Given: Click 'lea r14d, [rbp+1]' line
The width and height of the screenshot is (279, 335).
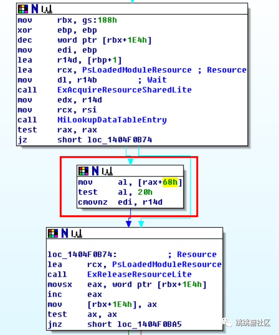Looking at the screenshot, I should tap(70, 60).
